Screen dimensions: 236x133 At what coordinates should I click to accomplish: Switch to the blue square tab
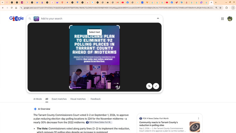(x=142, y=2)
